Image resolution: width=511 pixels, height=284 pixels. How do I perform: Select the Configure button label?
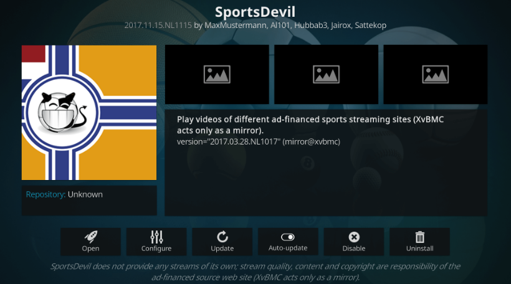(156, 249)
